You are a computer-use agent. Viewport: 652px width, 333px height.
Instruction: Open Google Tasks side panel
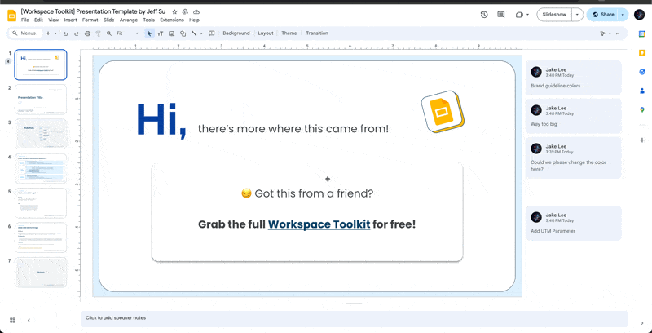[x=642, y=72]
